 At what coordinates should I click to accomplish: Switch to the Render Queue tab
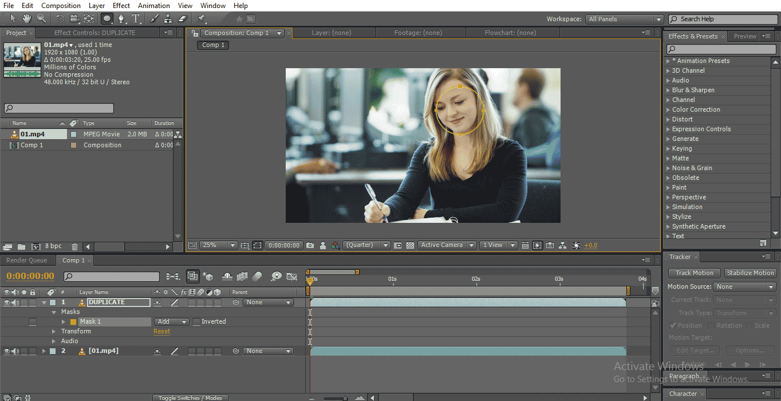coord(26,260)
